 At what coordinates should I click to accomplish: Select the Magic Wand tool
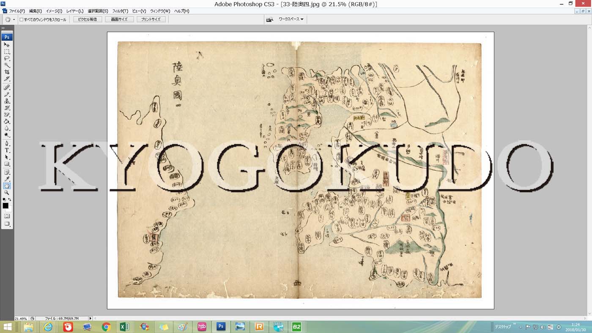[x=7, y=65]
